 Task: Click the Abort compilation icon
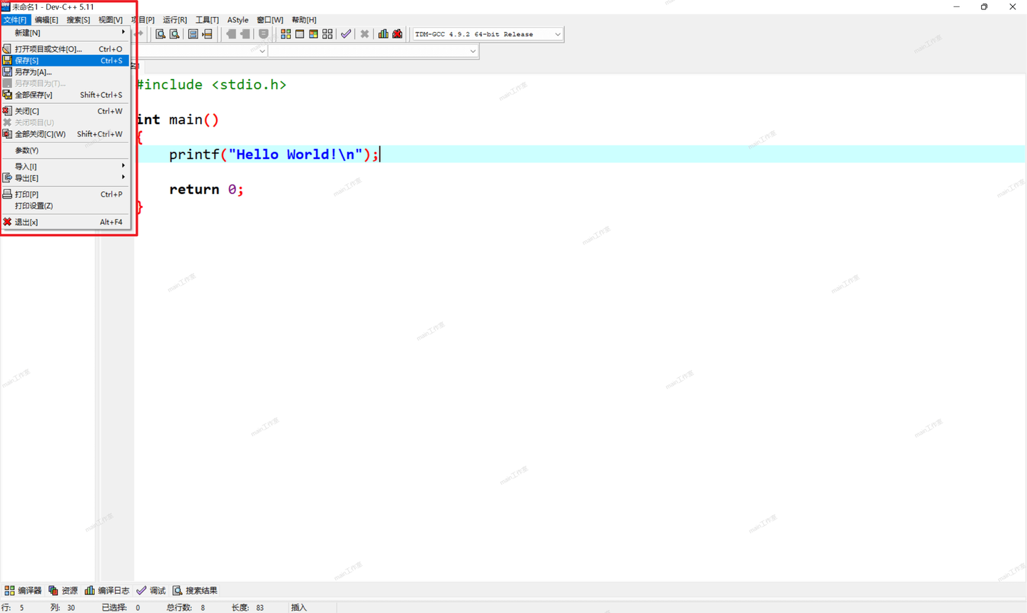(x=364, y=34)
